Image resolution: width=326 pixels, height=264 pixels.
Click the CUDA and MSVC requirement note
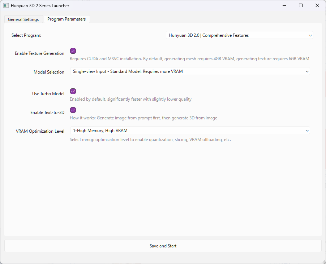coord(189,59)
